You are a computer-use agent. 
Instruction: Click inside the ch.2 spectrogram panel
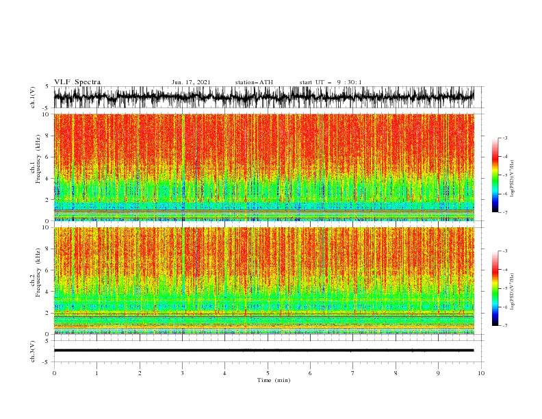pos(263,281)
